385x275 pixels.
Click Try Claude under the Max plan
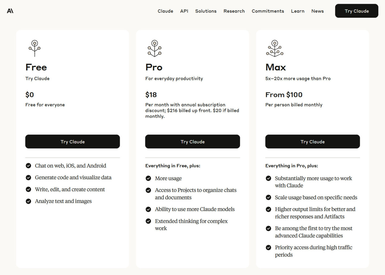click(312, 141)
